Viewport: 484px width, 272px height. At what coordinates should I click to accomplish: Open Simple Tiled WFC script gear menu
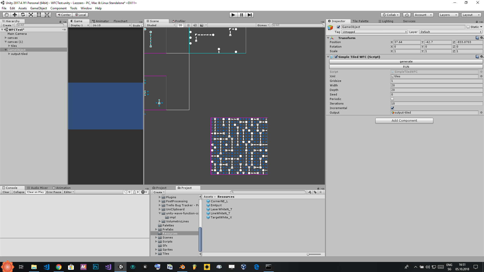click(481, 57)
